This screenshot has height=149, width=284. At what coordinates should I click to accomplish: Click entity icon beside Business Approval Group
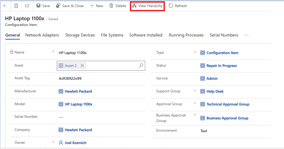point(203,118)
